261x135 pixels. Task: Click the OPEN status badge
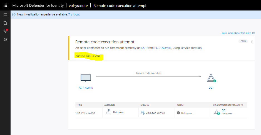click(243, 41)
